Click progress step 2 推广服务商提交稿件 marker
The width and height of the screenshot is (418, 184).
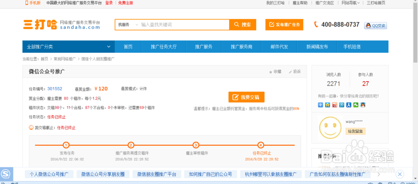point(131,145)
